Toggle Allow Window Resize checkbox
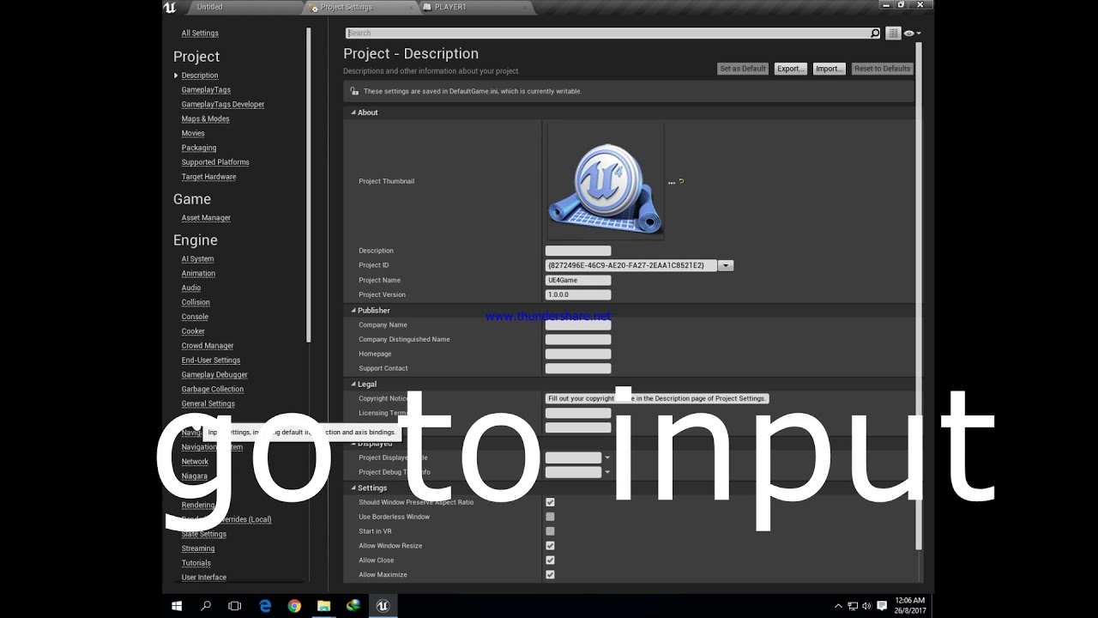Screen dimensions: 1098x618 [x=550, y=546]
